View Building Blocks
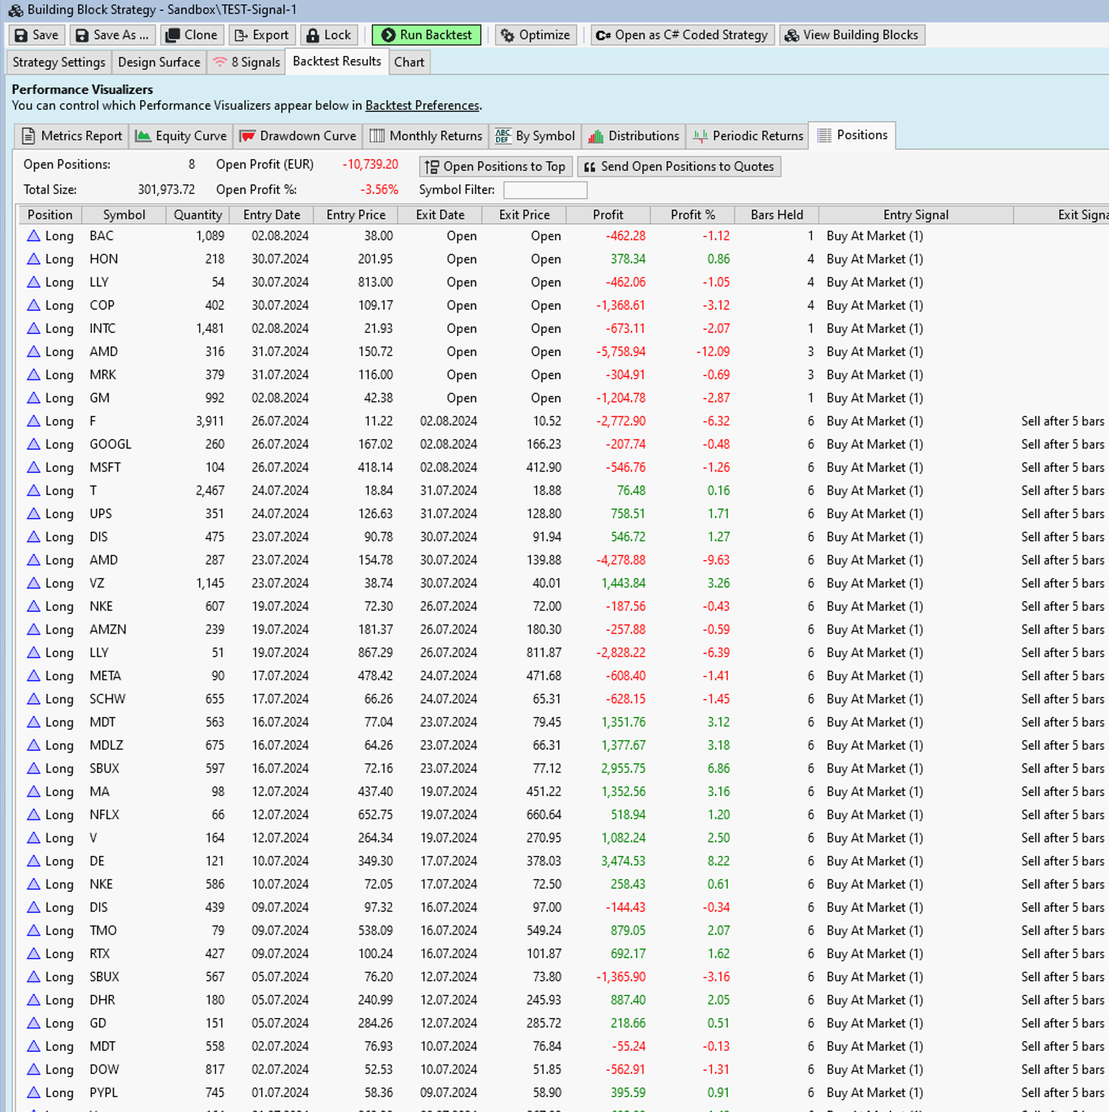 click(x=853, y=35)
